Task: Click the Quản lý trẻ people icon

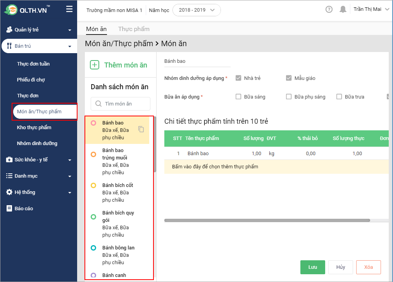Action: [x=9, y=29]
